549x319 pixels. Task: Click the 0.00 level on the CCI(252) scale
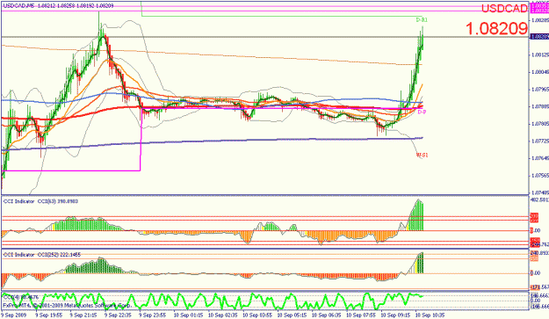pyautogui.click(x=536, y=272)
